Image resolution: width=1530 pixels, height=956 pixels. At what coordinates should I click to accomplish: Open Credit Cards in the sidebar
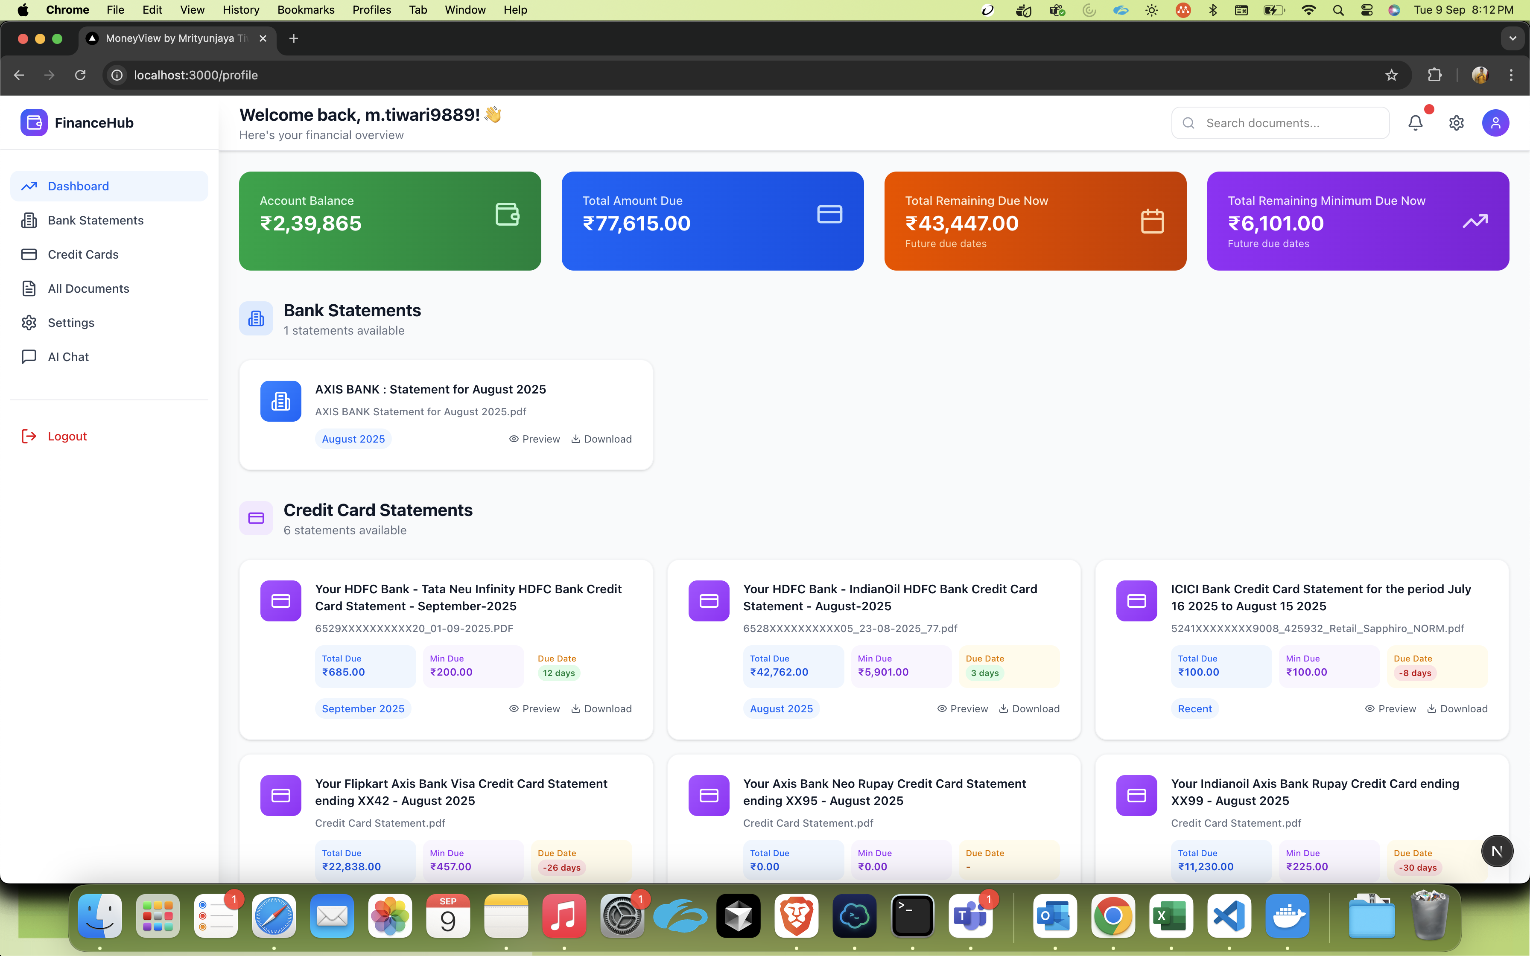[x=109, y=254]
